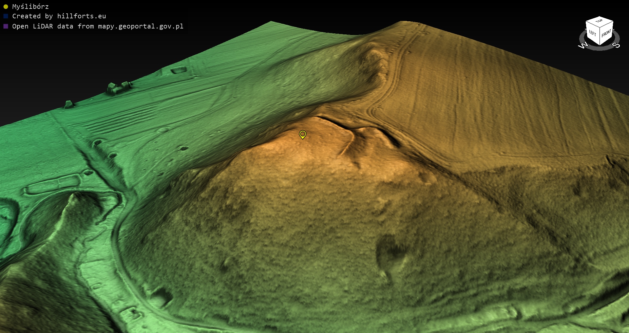Switch to FRONT view on the cube
This screenshot has height=333, width=629.
tap(606, 33)
